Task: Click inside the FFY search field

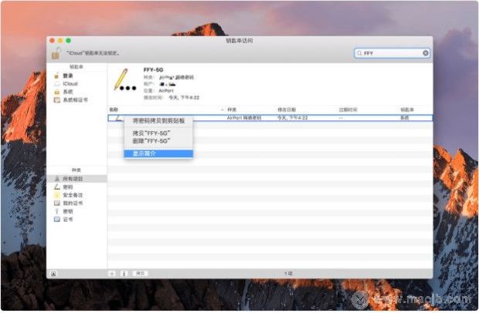Action: pos(392,53)
